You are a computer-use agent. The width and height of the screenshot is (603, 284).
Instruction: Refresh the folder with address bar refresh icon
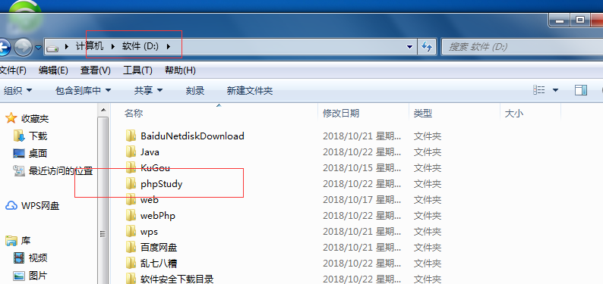tap(427, 47)
